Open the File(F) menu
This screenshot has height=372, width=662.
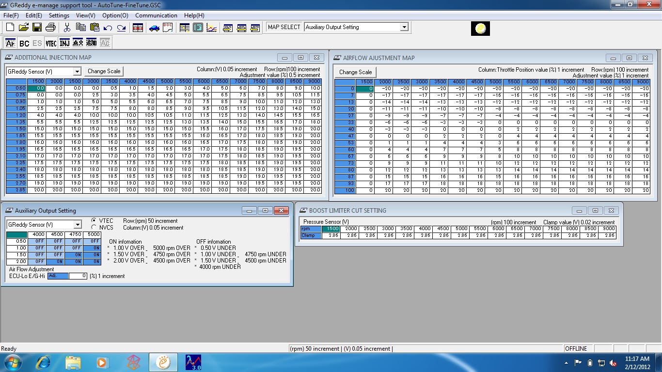coord(11,15)
